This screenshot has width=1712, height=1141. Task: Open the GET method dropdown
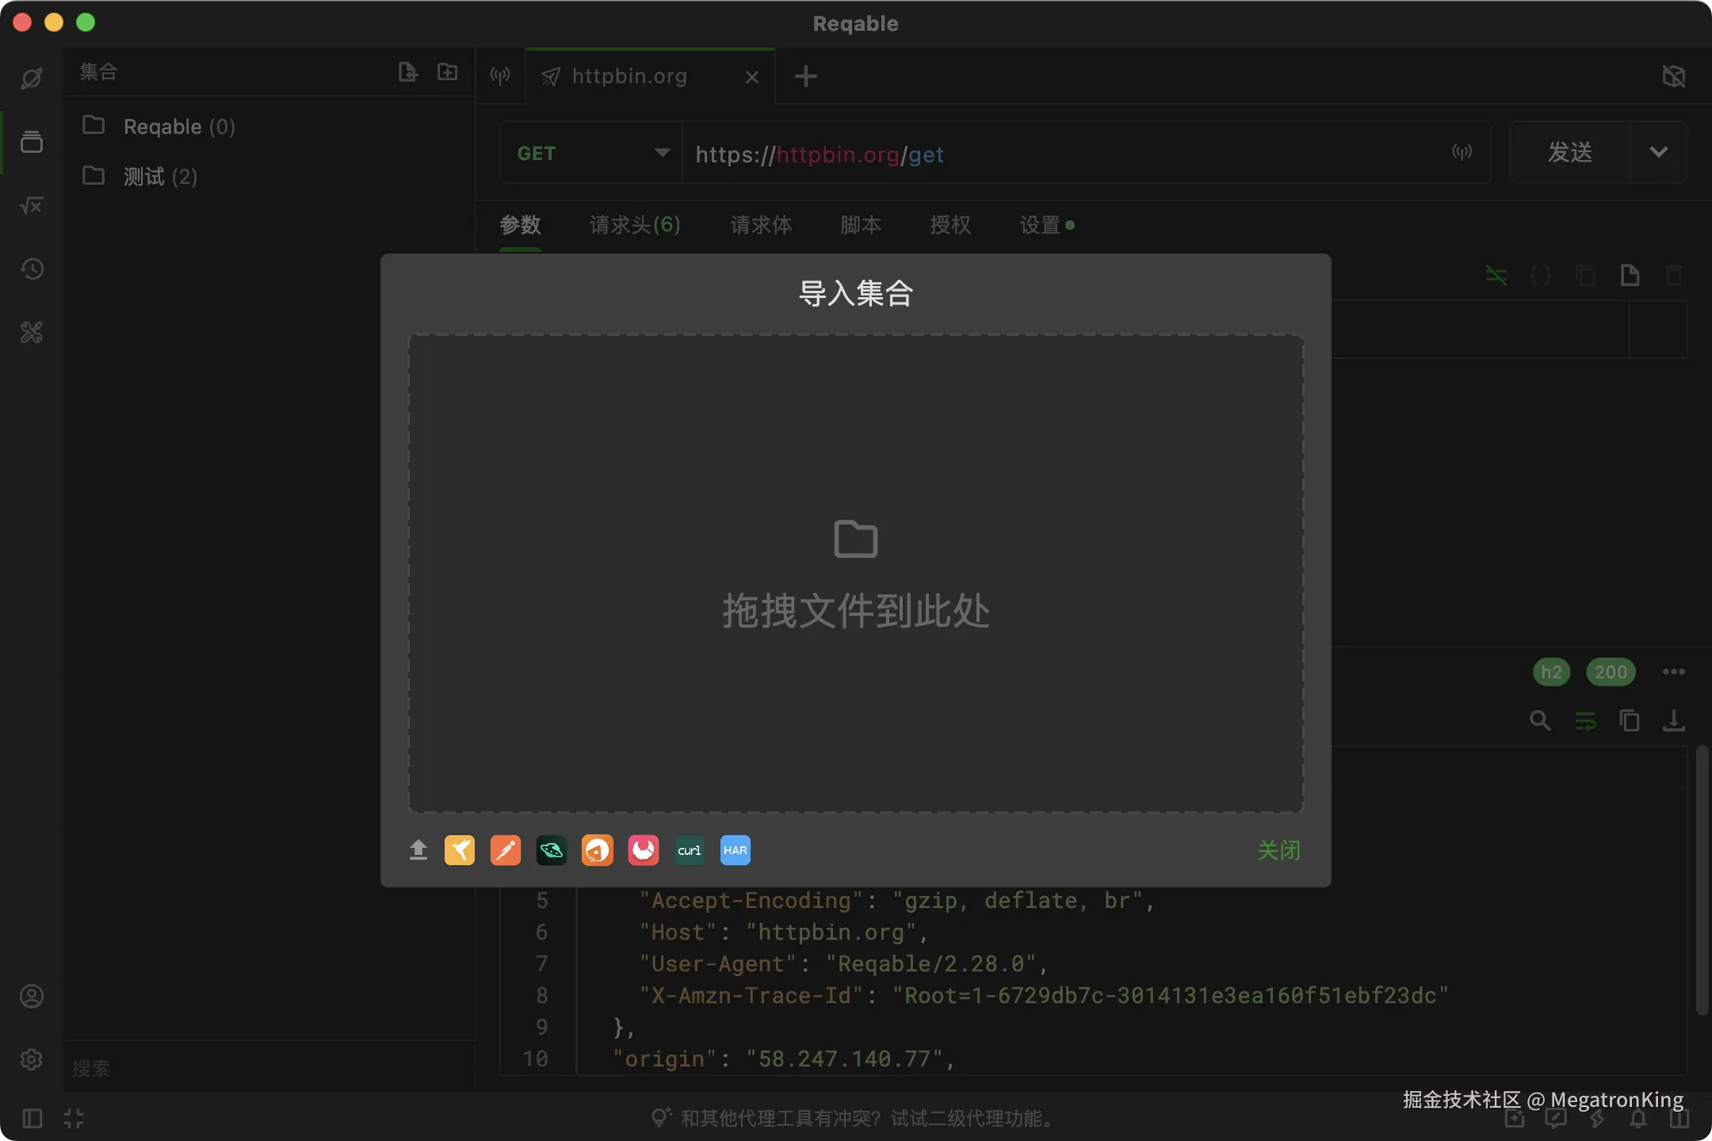tap(591, 152)
